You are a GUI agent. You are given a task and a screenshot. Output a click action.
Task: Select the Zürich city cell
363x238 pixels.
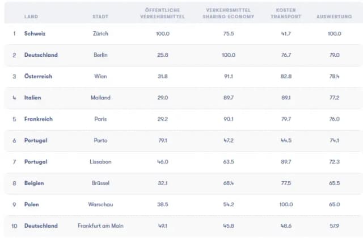point(100,34)
